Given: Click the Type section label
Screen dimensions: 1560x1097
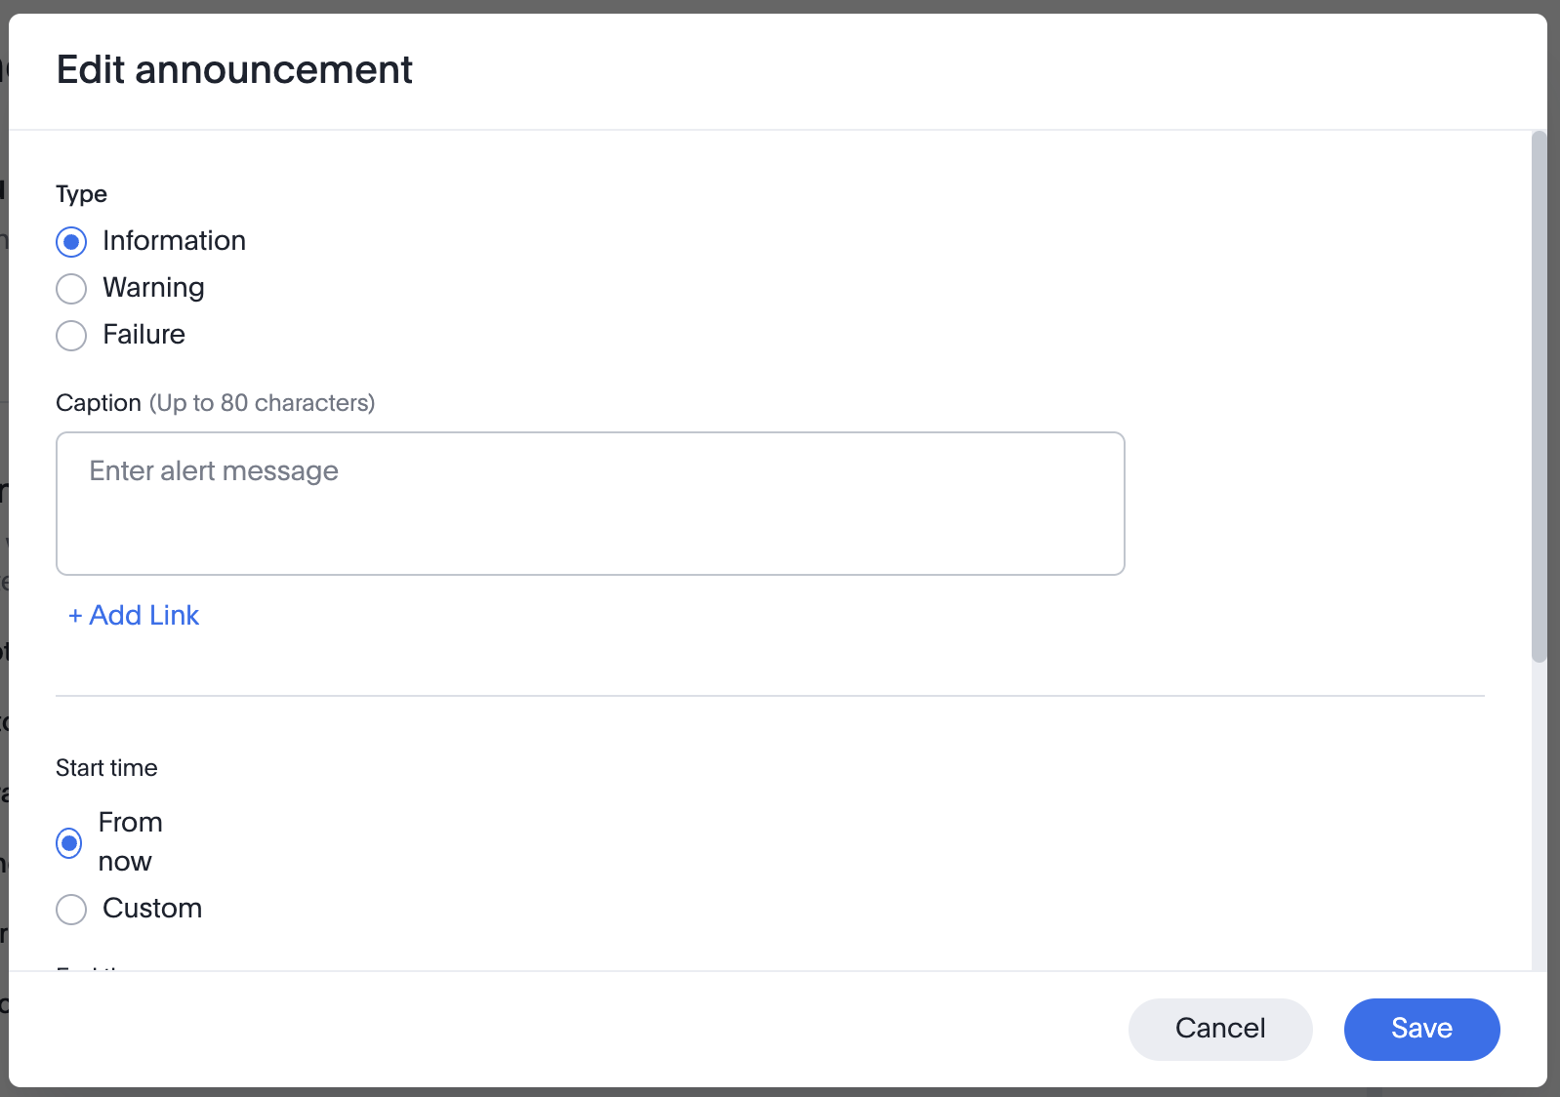Looking at the screenshot, I should tap(81, 193).
